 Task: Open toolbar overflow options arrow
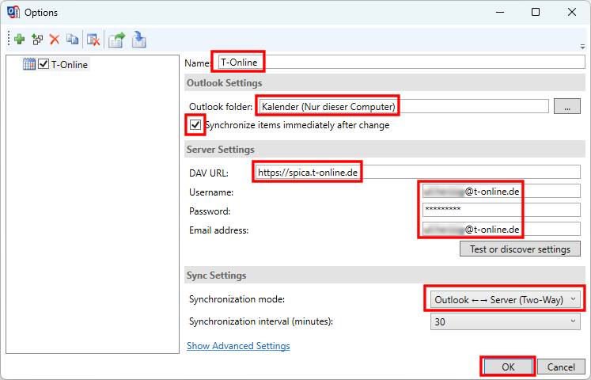coord(583,47)
